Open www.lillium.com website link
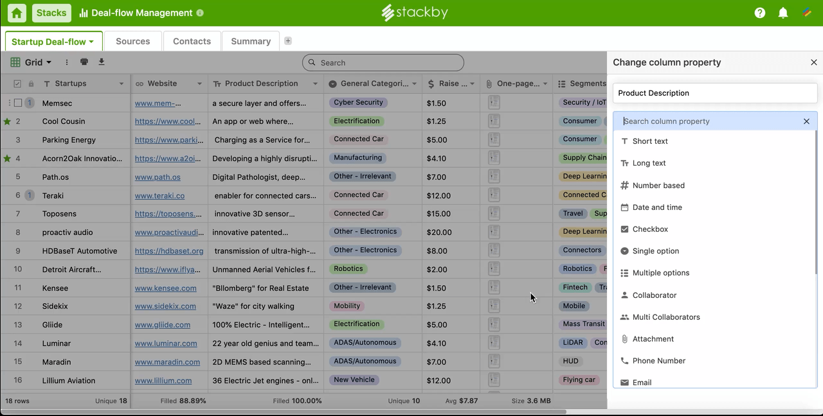823x416 pixels. (163, 381)
